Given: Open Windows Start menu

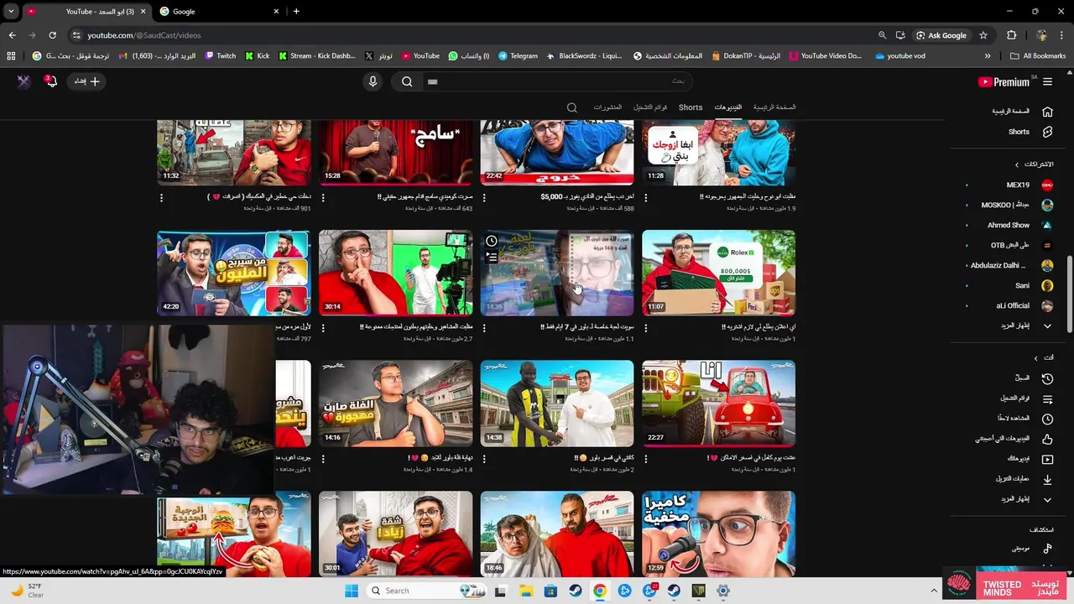Looking at the screenshot, I should coord(352,591).
